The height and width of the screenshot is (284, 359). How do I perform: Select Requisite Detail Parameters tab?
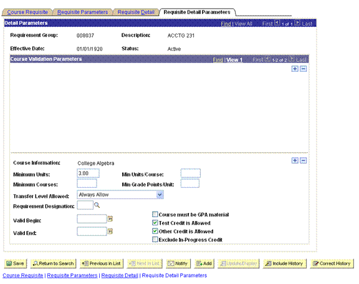(197, 12)
